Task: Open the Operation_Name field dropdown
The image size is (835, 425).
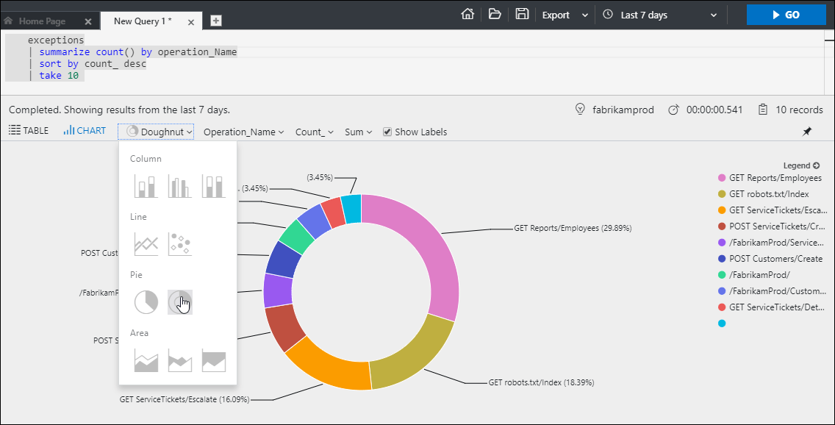Action: pyautogui.click(x=243, y=132)
